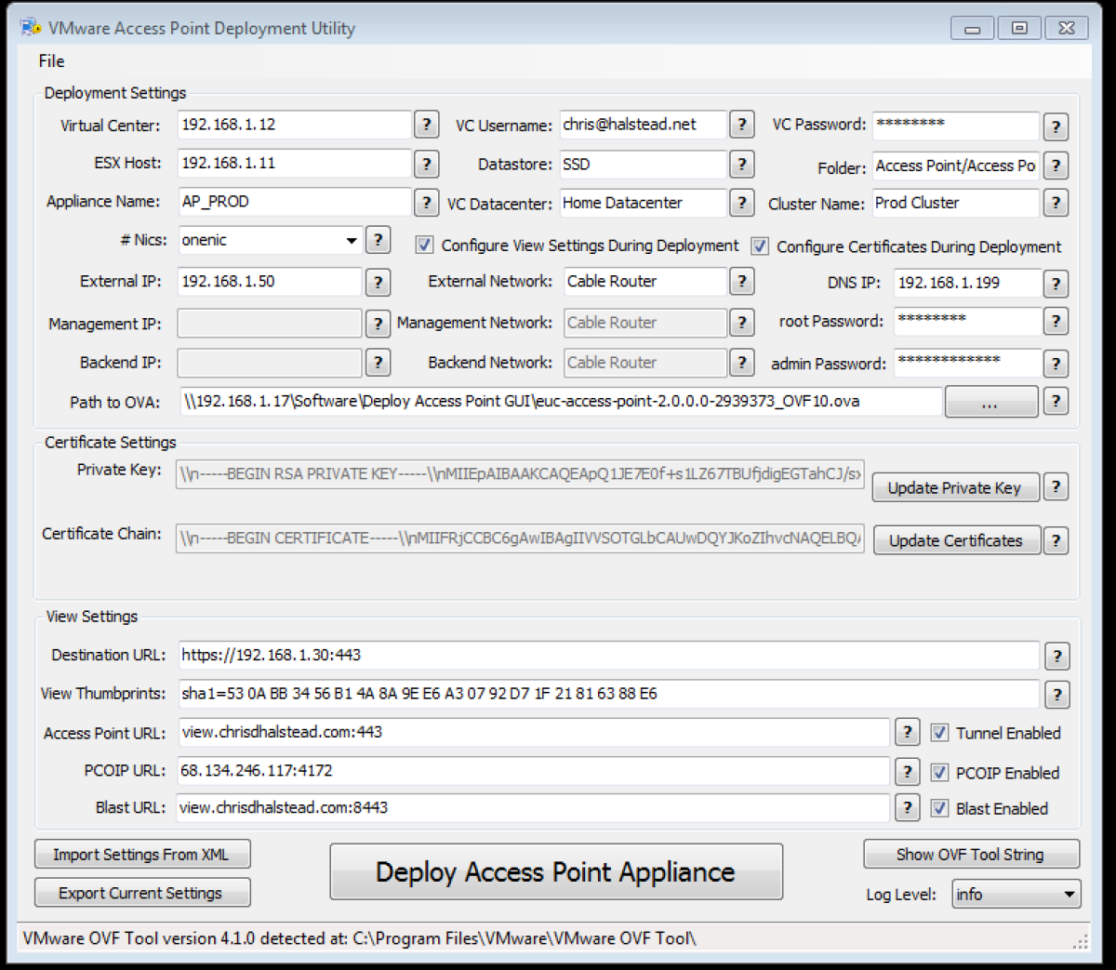Click Deploy Access Point Appliance button
This screenshot has width=1116, height=970.
pyautogui.click(x=556, y=872)
